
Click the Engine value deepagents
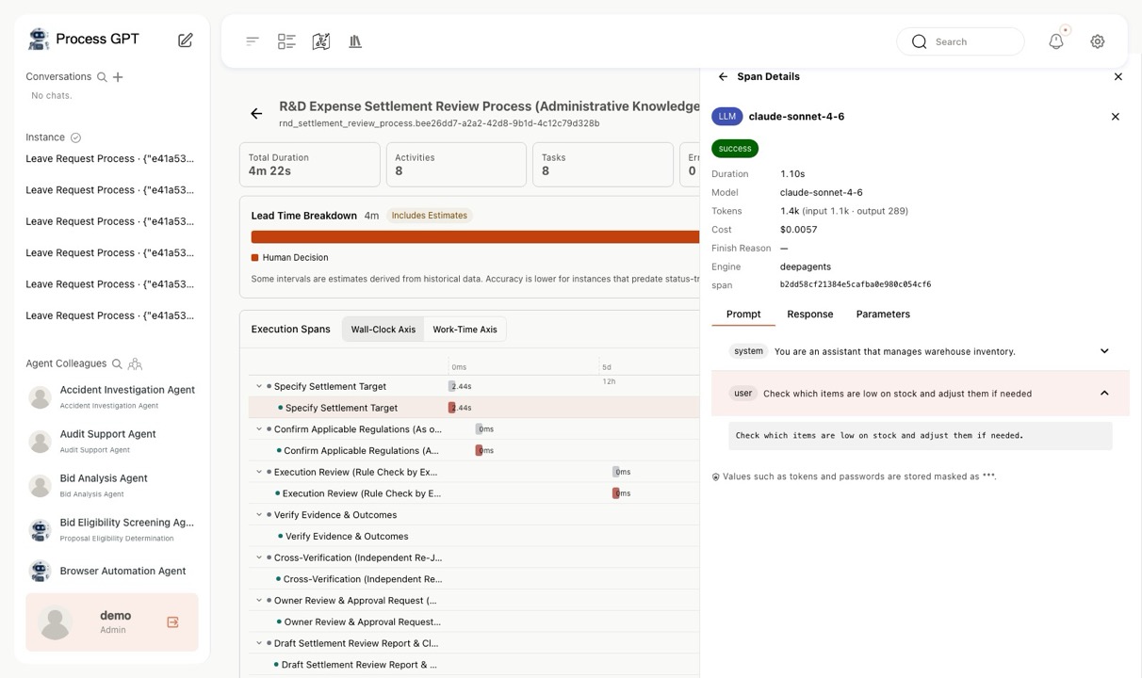point(806,266)
